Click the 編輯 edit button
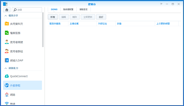The height and width of the screenshot is (106, 184). (x=64, y=17)
